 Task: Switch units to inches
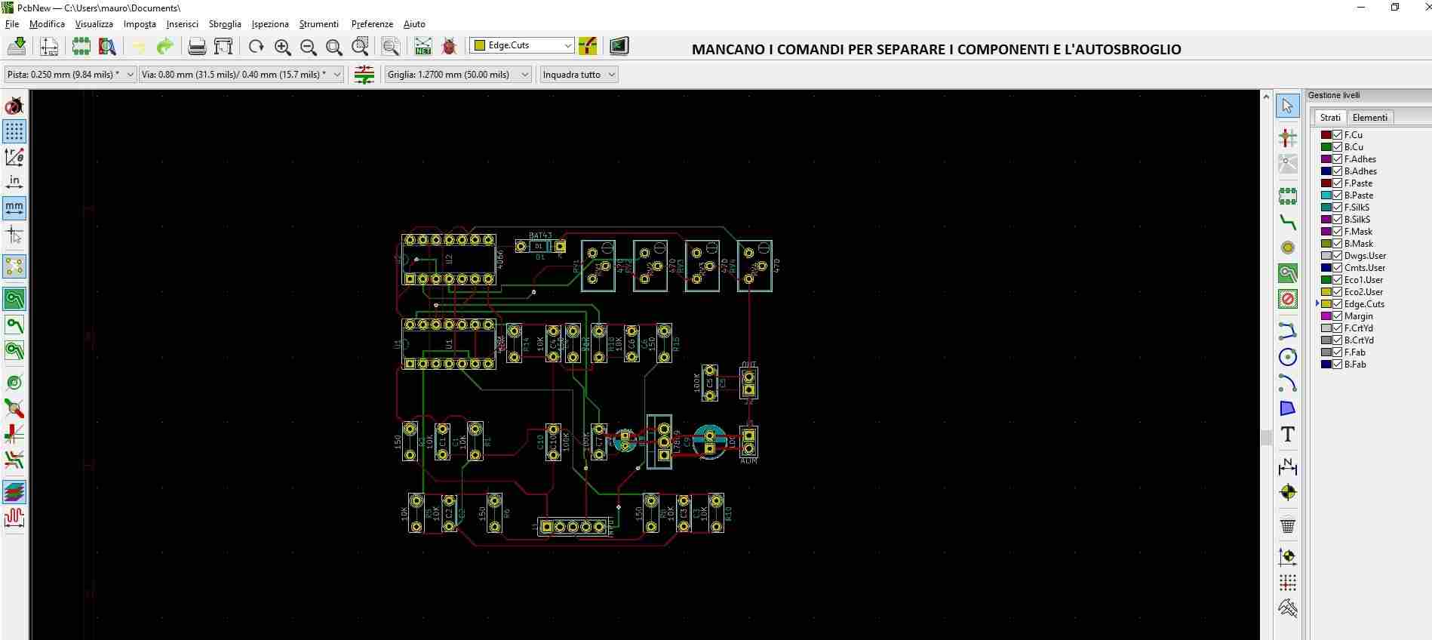14,182
